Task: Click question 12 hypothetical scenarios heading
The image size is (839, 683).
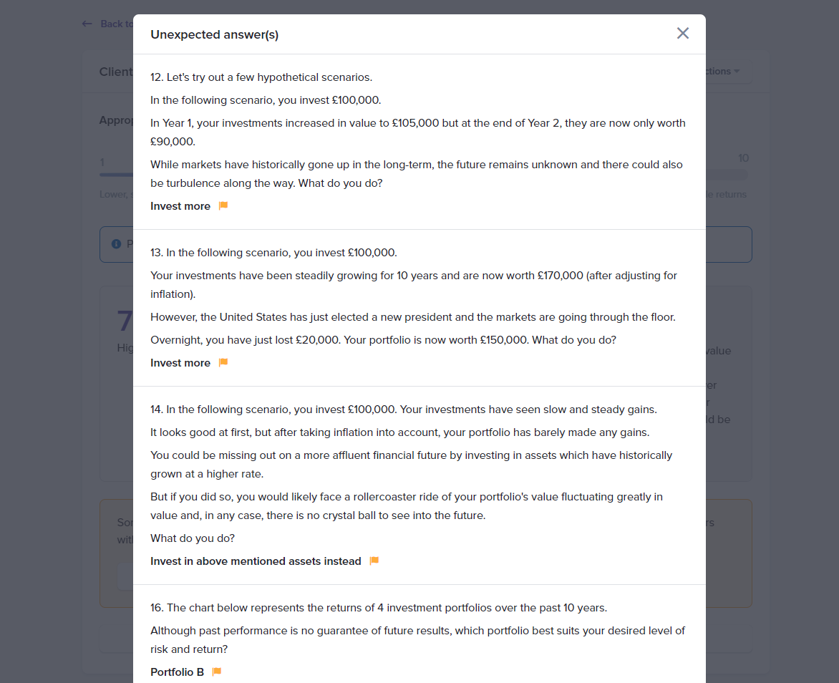Action: point(261,77)
